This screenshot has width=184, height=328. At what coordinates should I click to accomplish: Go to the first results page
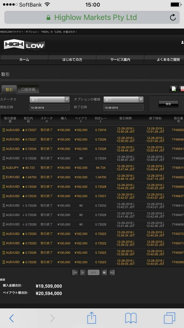[75, 272]
